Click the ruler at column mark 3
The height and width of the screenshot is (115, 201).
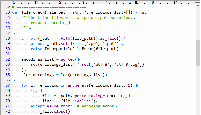83,2
